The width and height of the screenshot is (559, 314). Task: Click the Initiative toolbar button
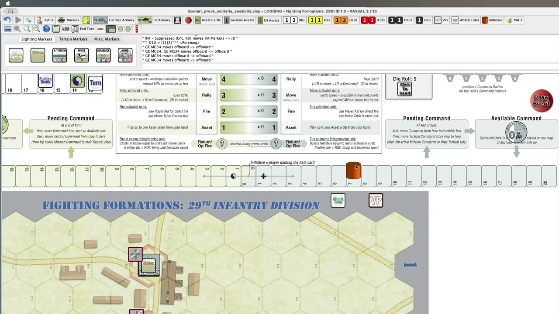click(x=492, y=20)
